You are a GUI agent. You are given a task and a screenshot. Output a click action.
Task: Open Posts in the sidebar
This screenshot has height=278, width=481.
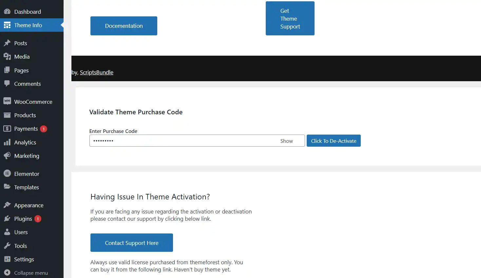click(x=32, y=43)
